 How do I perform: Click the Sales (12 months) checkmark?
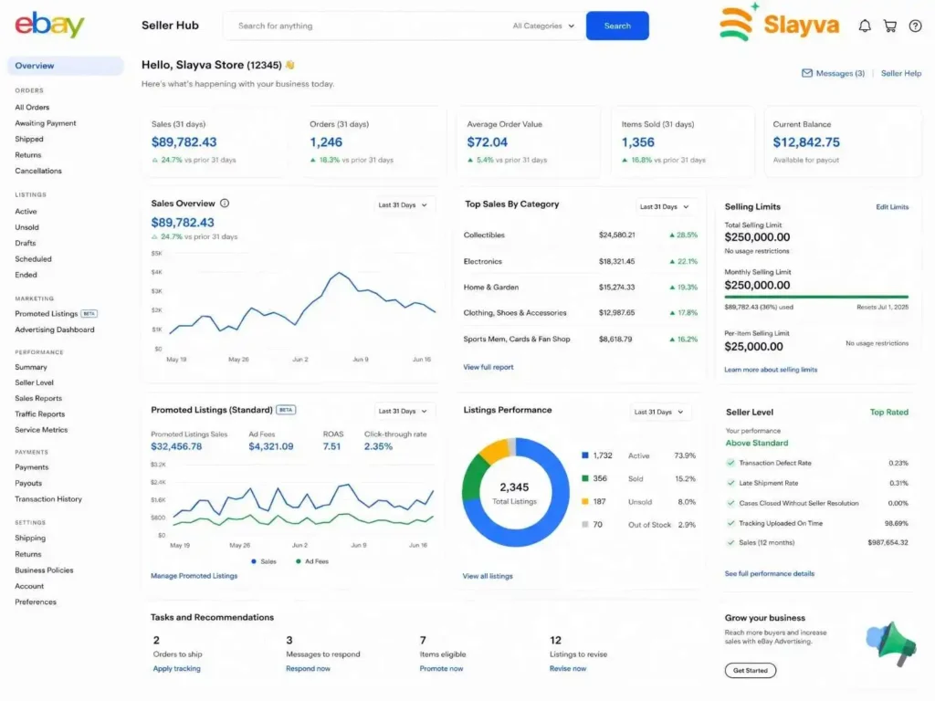pos(730,542)
